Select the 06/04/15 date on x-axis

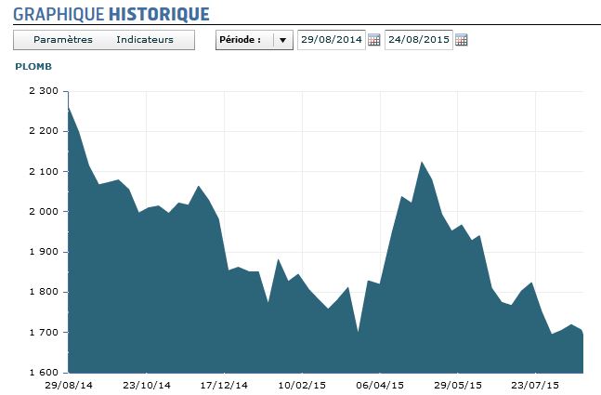[380, 384]
